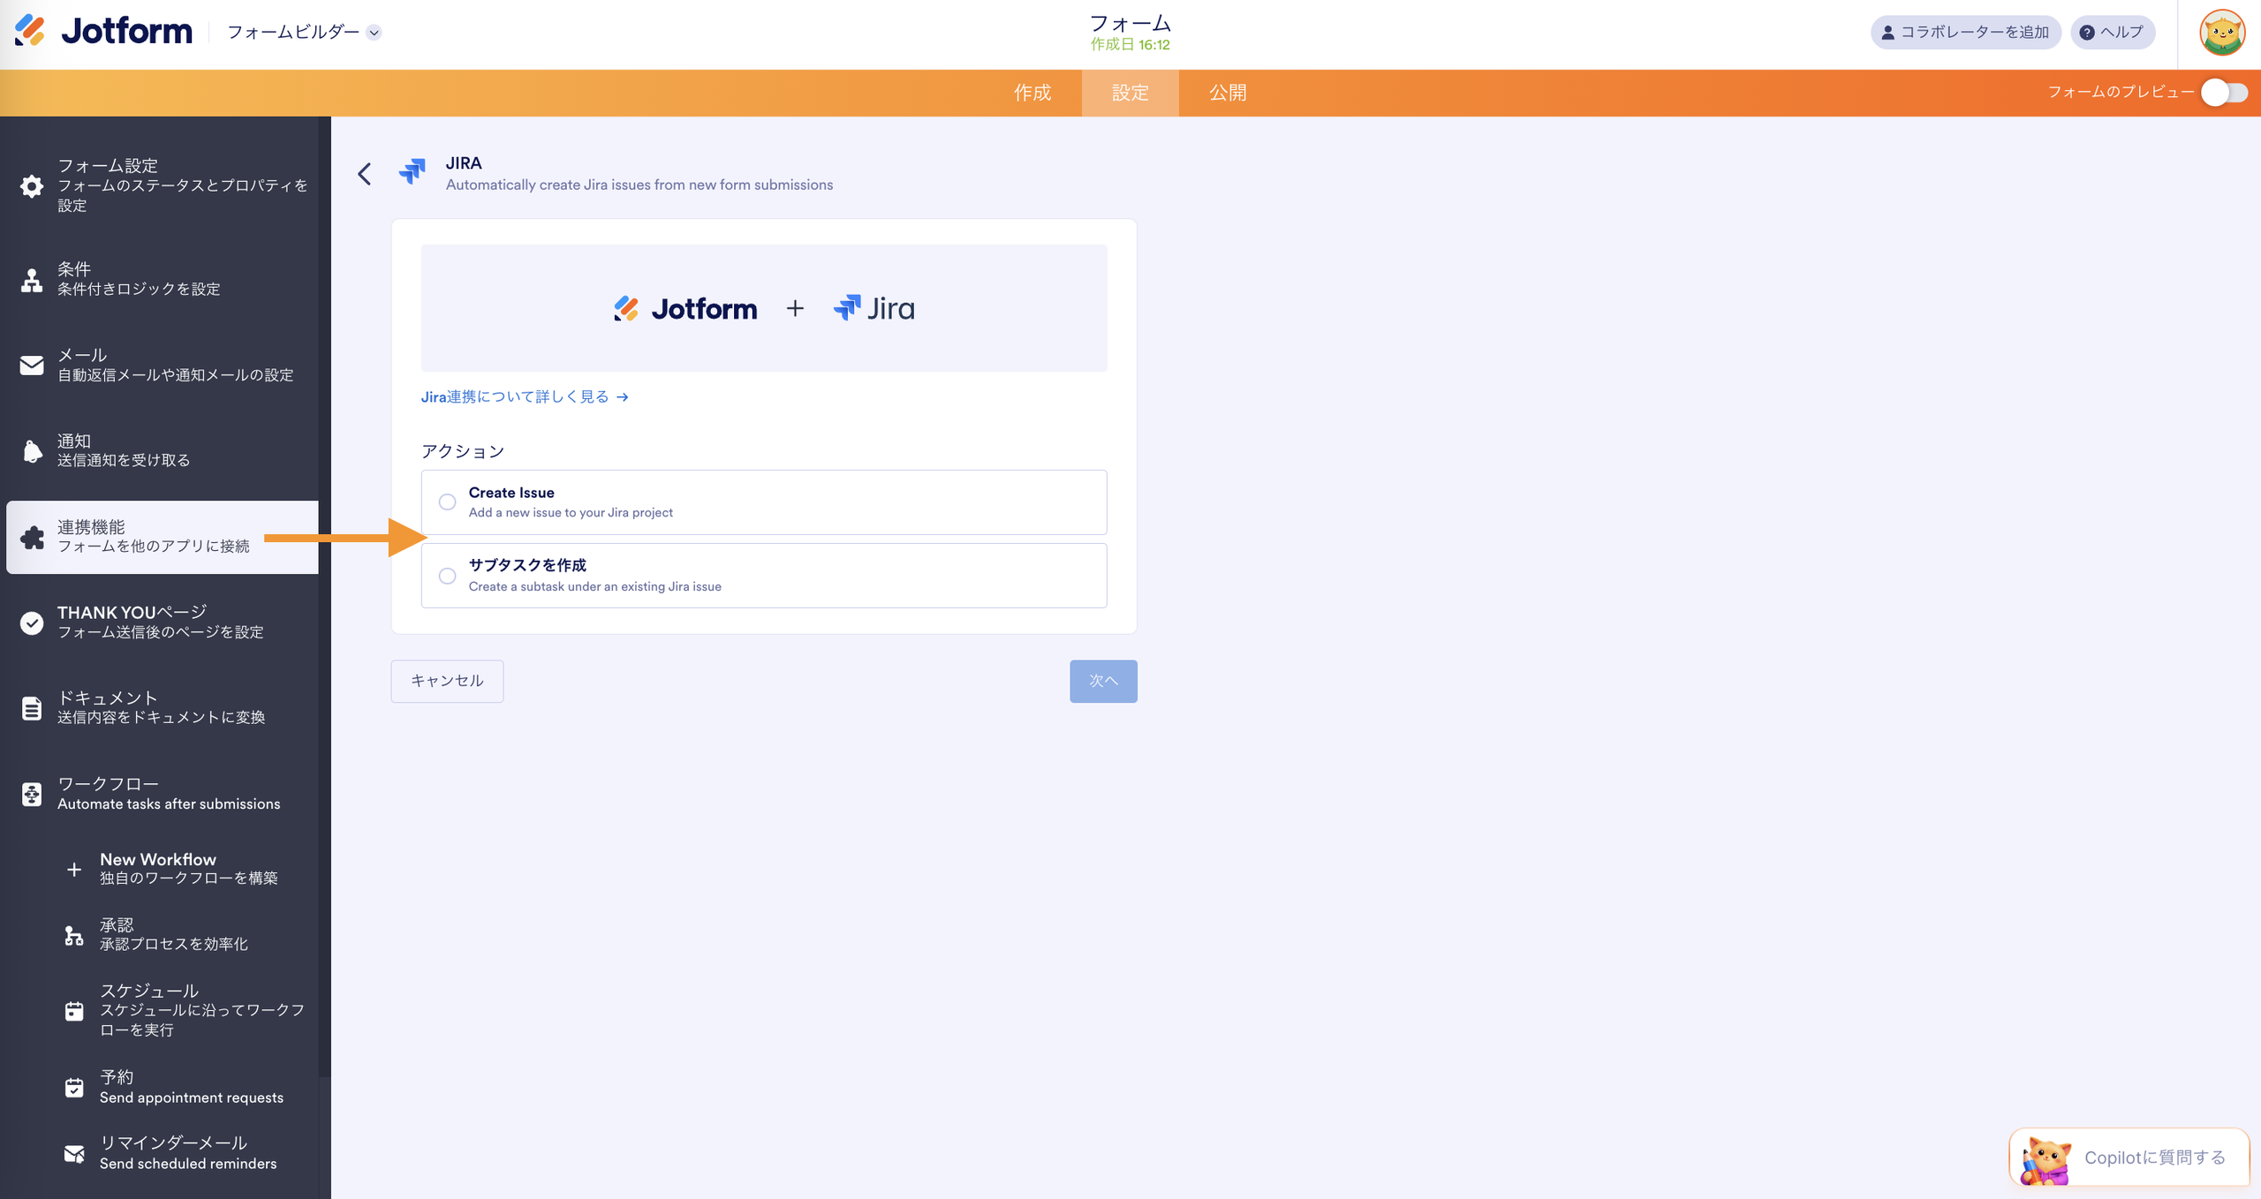Click the Jotform + Jira banner image
This screenshot has width=2261, height=1199.
tap(764, 308)
